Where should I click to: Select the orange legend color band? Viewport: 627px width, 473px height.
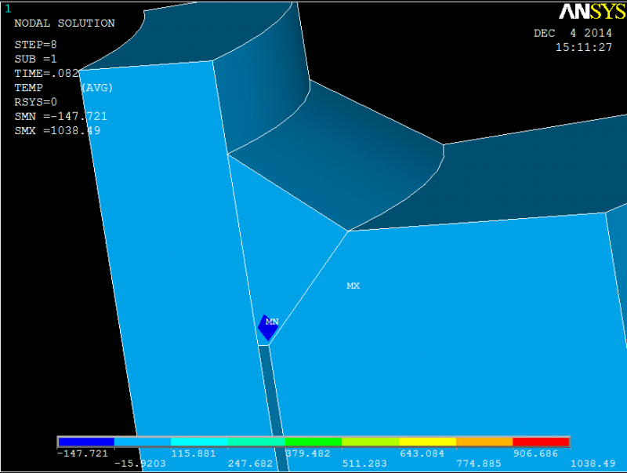(x=484, y=442)
